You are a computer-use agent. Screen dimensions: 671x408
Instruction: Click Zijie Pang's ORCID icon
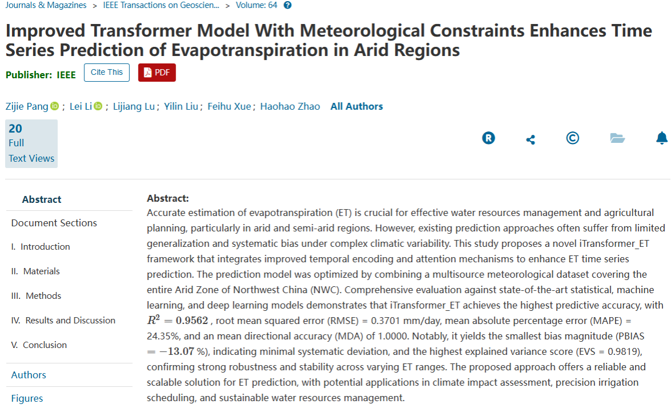55,106
